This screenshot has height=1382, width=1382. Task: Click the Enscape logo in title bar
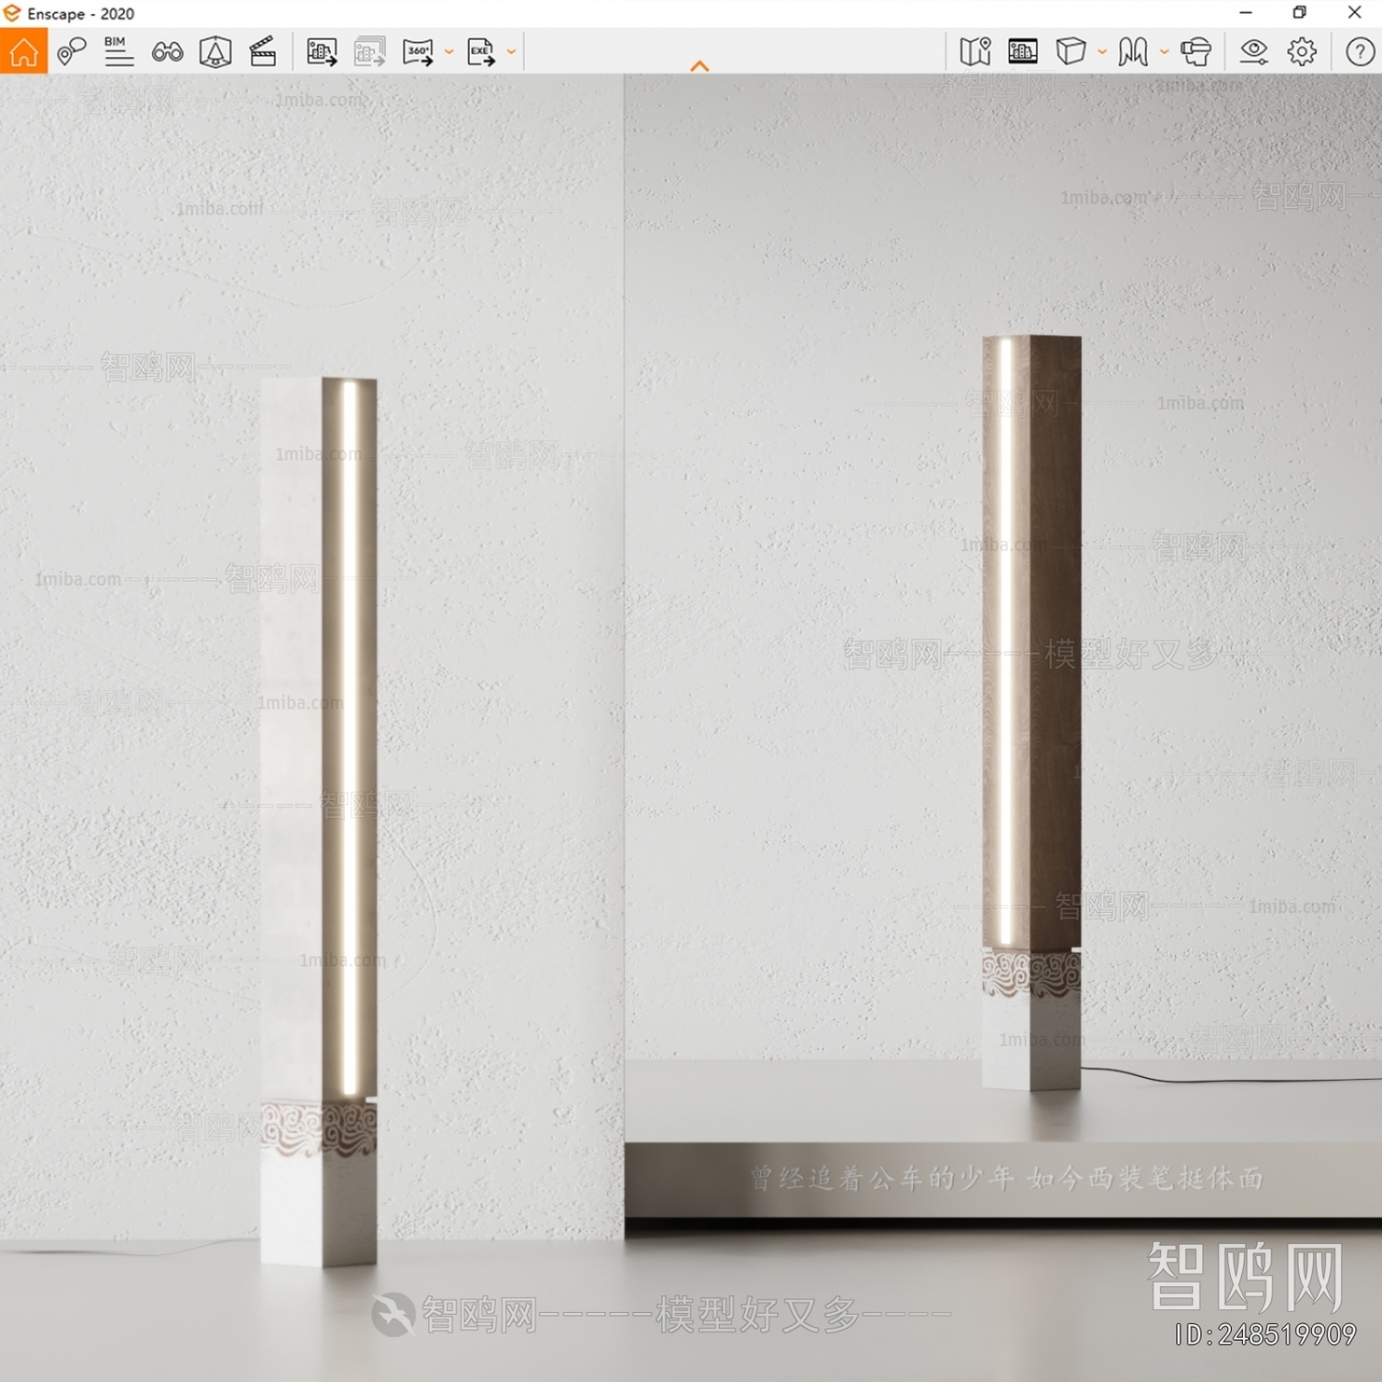(x=12, y=13)
